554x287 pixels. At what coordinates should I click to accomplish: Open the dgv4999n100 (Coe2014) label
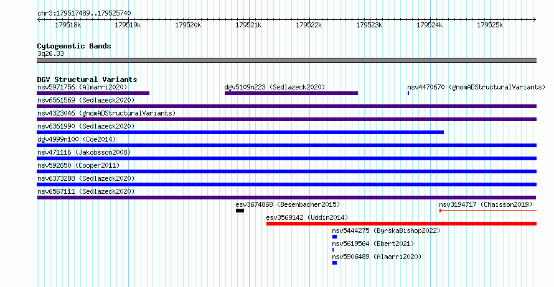pos(77,139)
